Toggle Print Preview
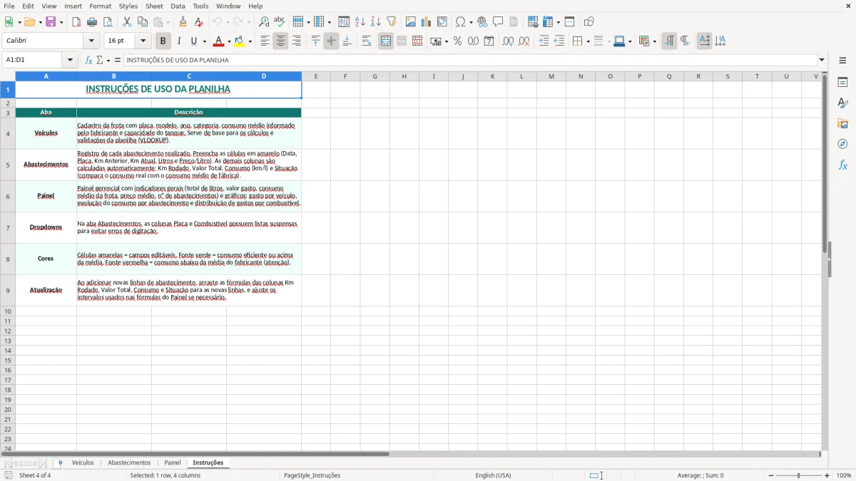This screenshot has height=481, width=856. pos(108,22)
